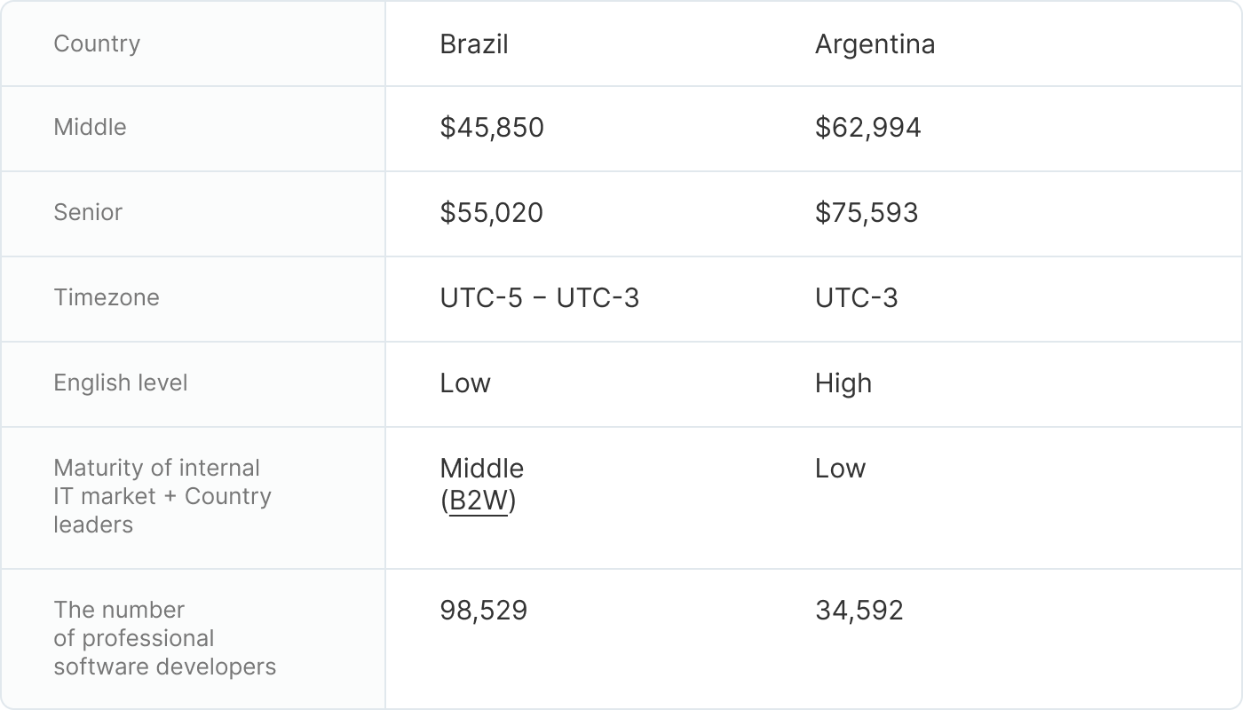Click the Senior row label

click(88, 212)
